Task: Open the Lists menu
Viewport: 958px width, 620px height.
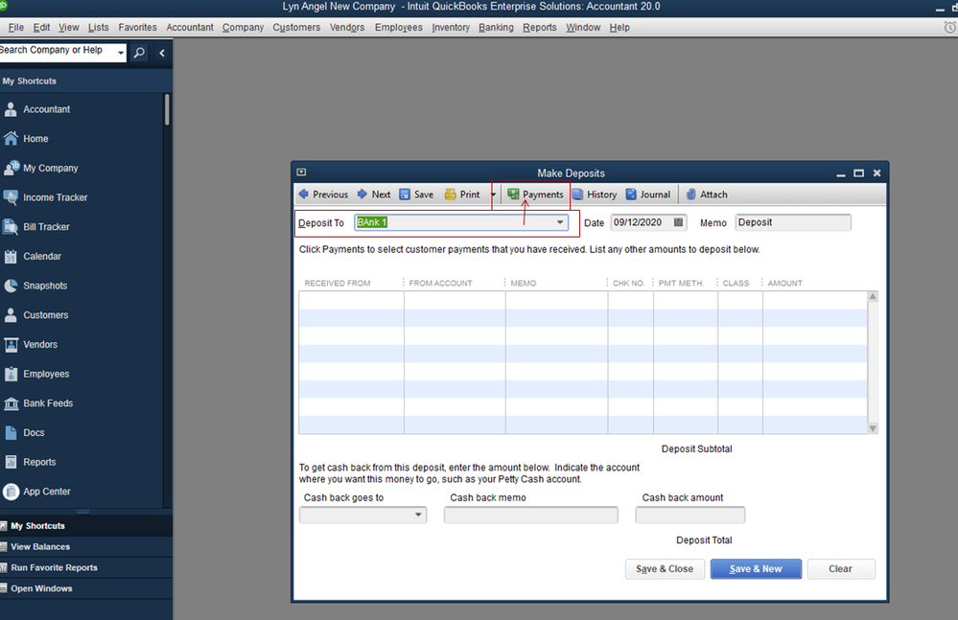Action: pyautogui.click(x=99, y=28)
